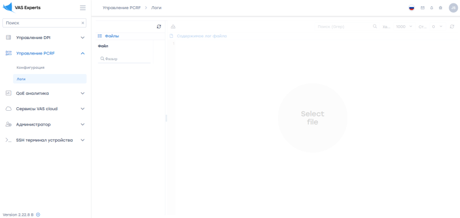The width and height of the screenshot is (460, 218).
Task: Open the 0 offset dropdown
Action: coord(438,26)
